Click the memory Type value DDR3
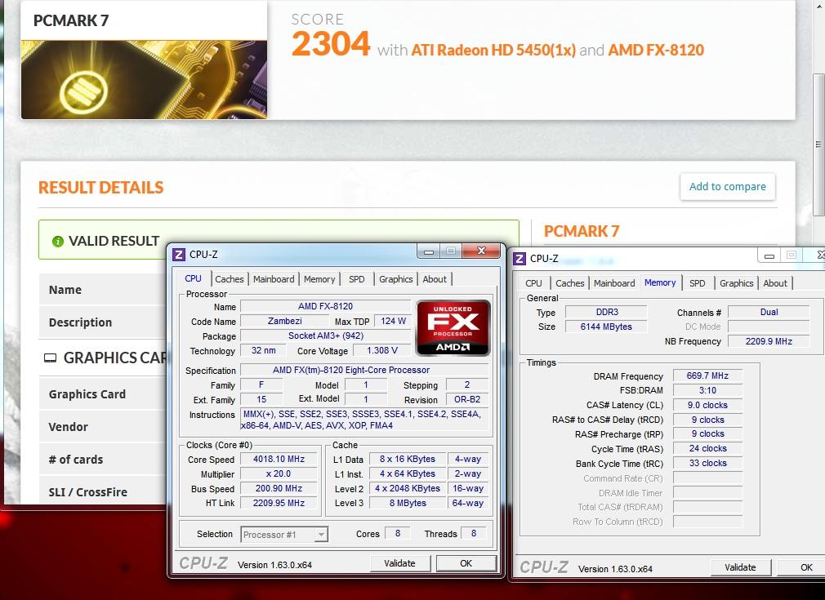This screenshot has height=600, width=825. tap(607, 312)
